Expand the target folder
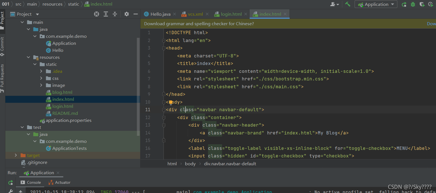 [x=16, y=155]
